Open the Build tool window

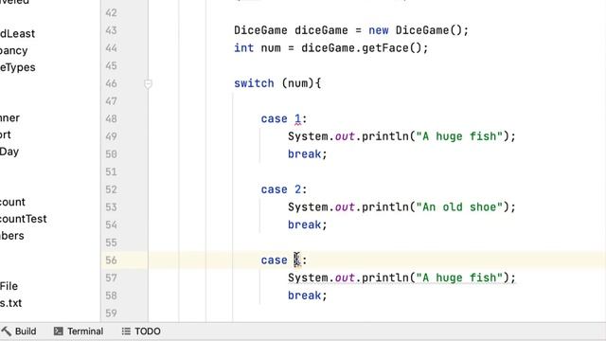point(19,332)
